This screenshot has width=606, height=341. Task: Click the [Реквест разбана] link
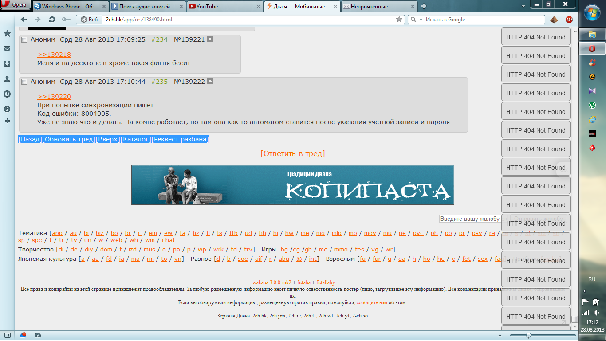(180, 139)
